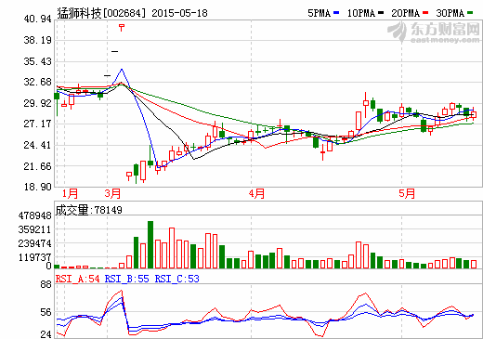Click the 21.66 price axis label

tap(37, 166)
